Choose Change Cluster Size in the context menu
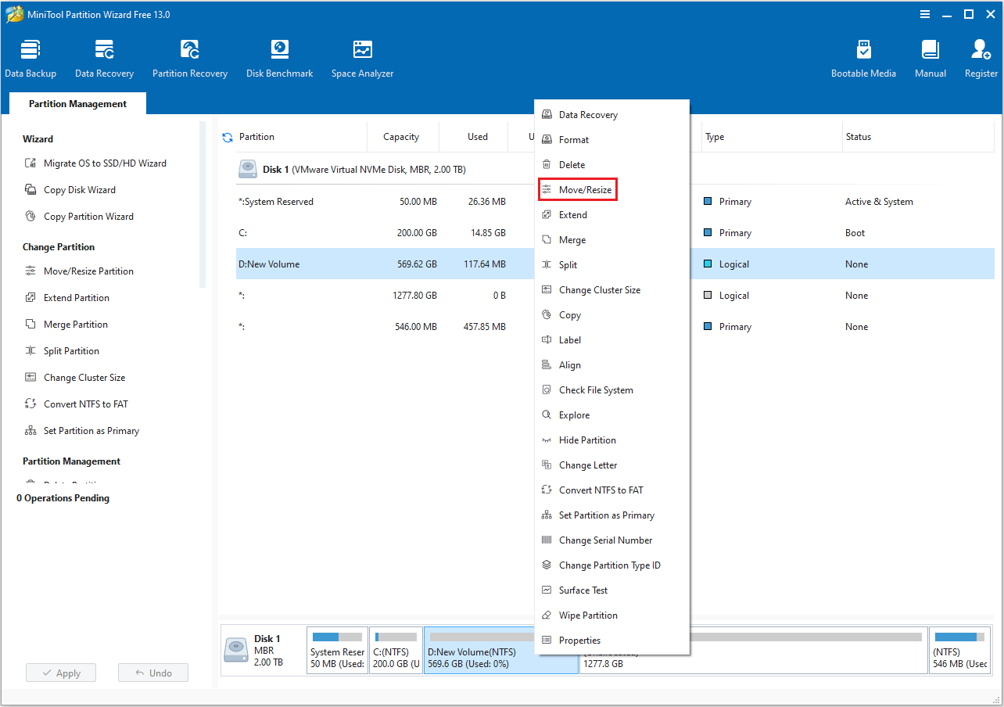The width and height of the screenshot is (1004, 707). (x=612, y=290)
